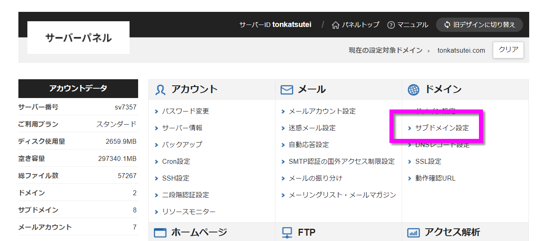The height and width of the screenshot is (241, 548).
Task: Select the 迷惑メール設定 menu entry
Action: pos(312,128)
